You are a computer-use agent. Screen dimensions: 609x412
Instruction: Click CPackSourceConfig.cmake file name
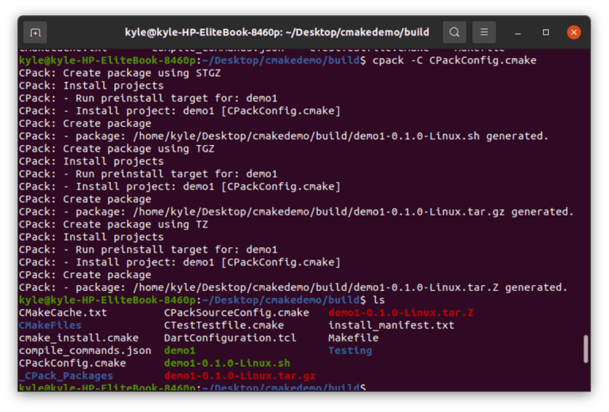tap(236, 313)
